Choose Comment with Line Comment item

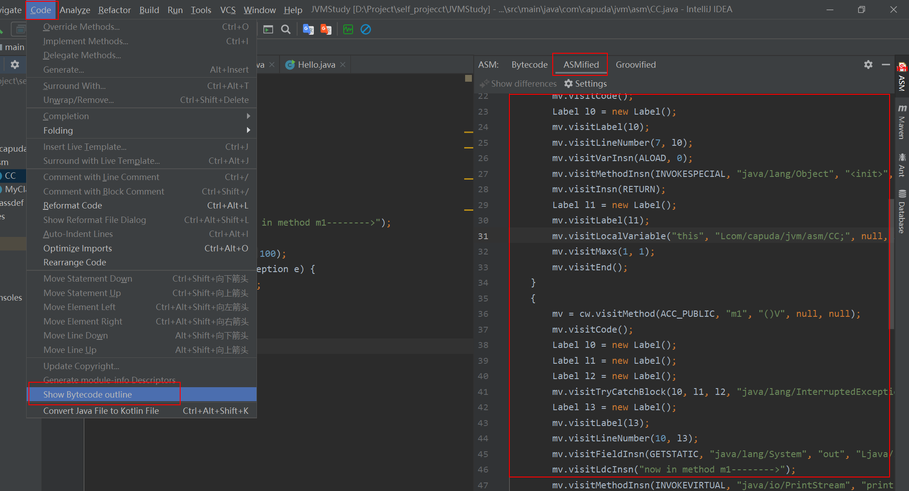[142, 177]
